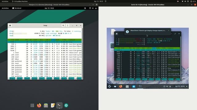This screenshot has height=110, width=197.
Task: Select PID 289 polkitd row in Manjaro htop
Action: pyautogui.click(x=45, y=61)
